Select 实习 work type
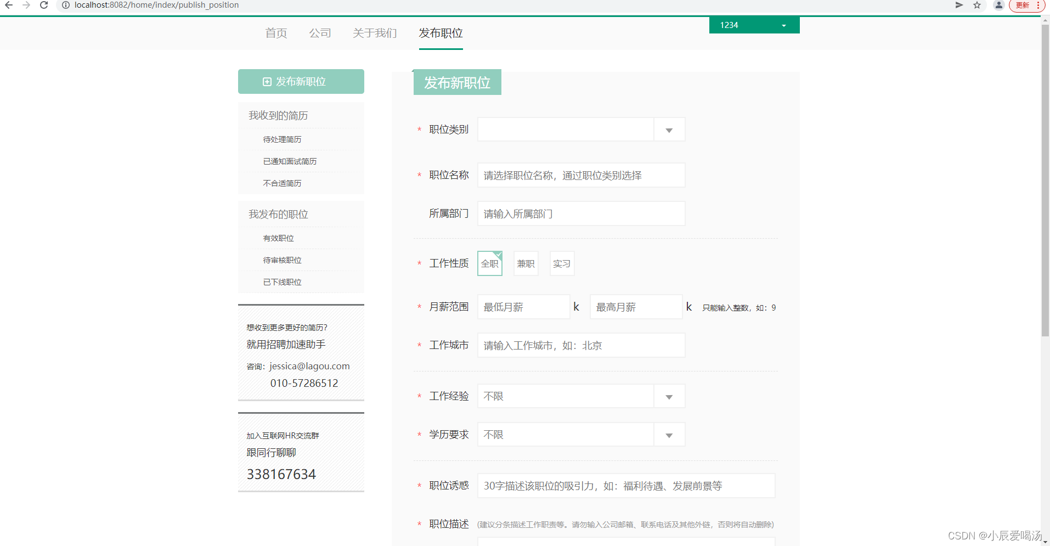1050x546 pixels. point(562,263)
